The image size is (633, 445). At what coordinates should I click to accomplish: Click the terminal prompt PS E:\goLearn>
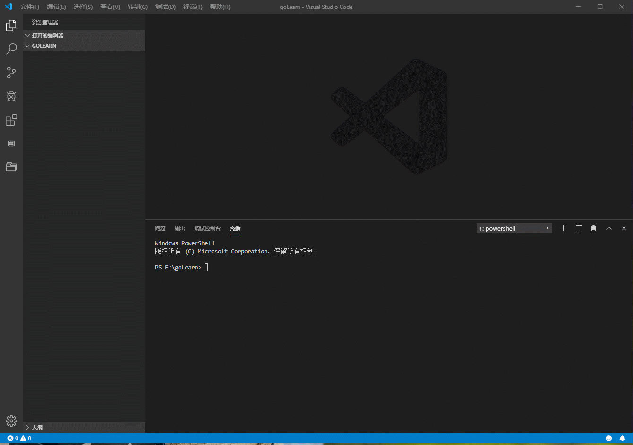[178, 268]
